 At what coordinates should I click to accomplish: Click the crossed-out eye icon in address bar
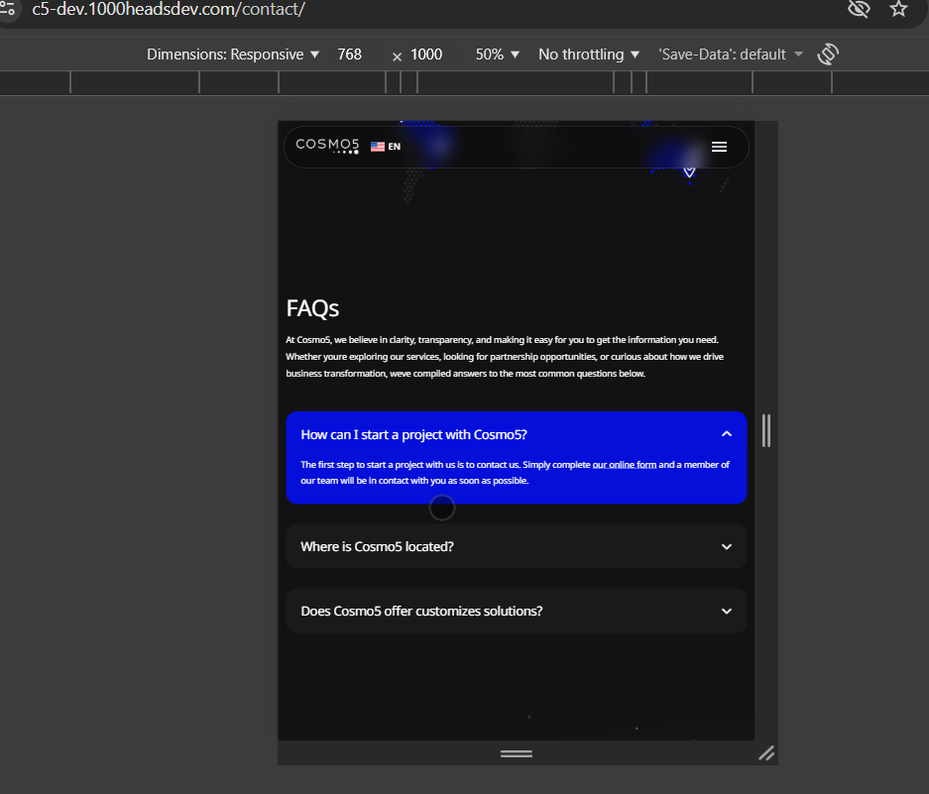pyautogui.click(x=859, y=9)
